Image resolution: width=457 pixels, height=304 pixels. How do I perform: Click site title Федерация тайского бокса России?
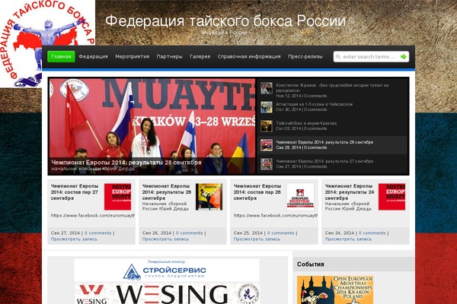(x=225, y=21)
